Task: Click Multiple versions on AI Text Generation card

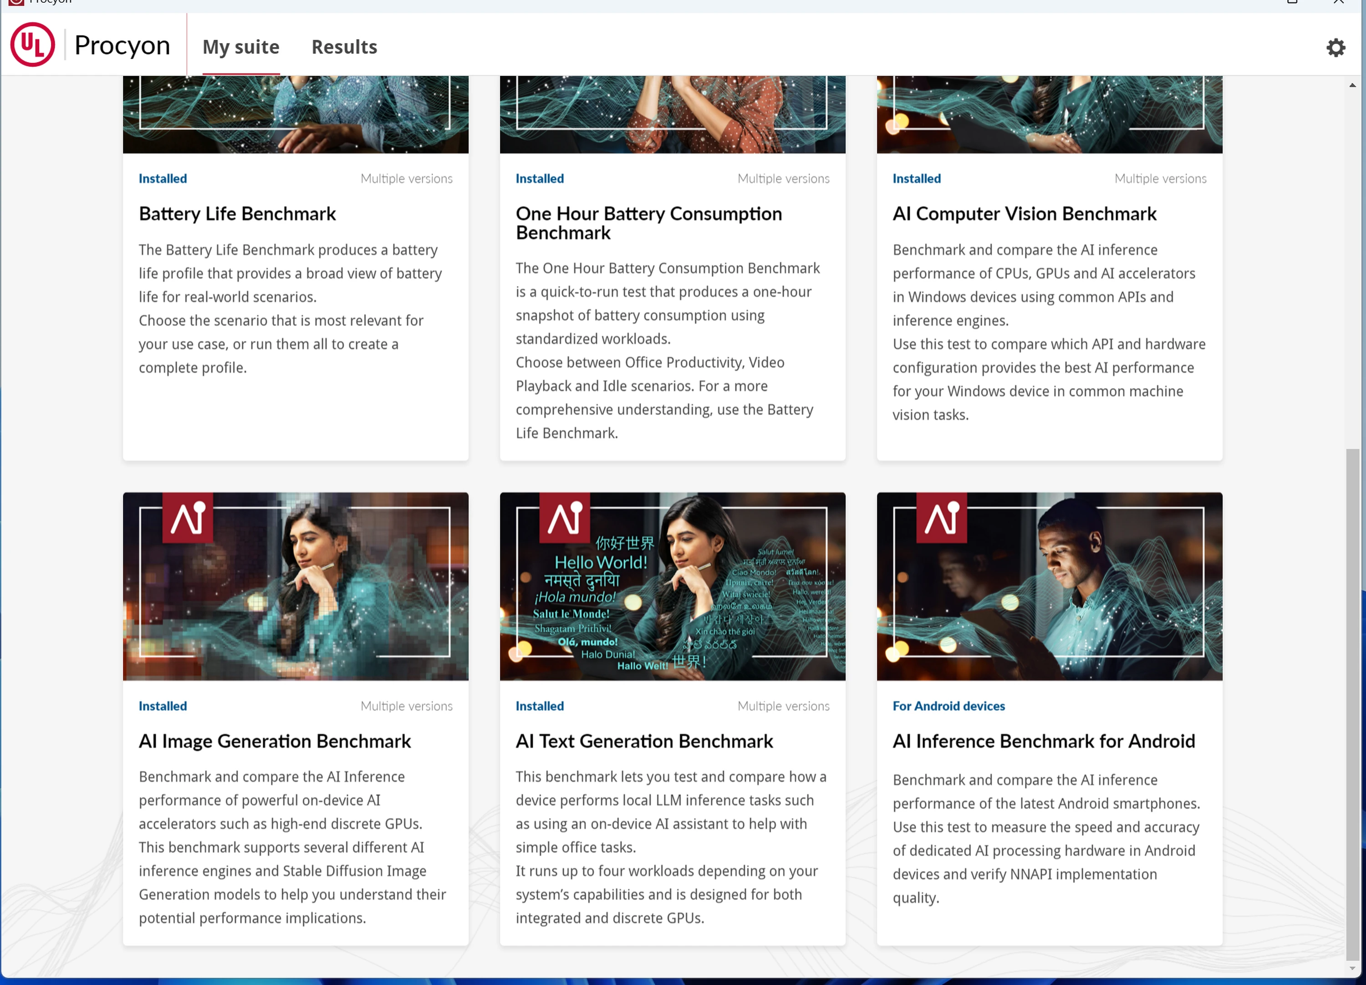Action: [x=783, y=706]
